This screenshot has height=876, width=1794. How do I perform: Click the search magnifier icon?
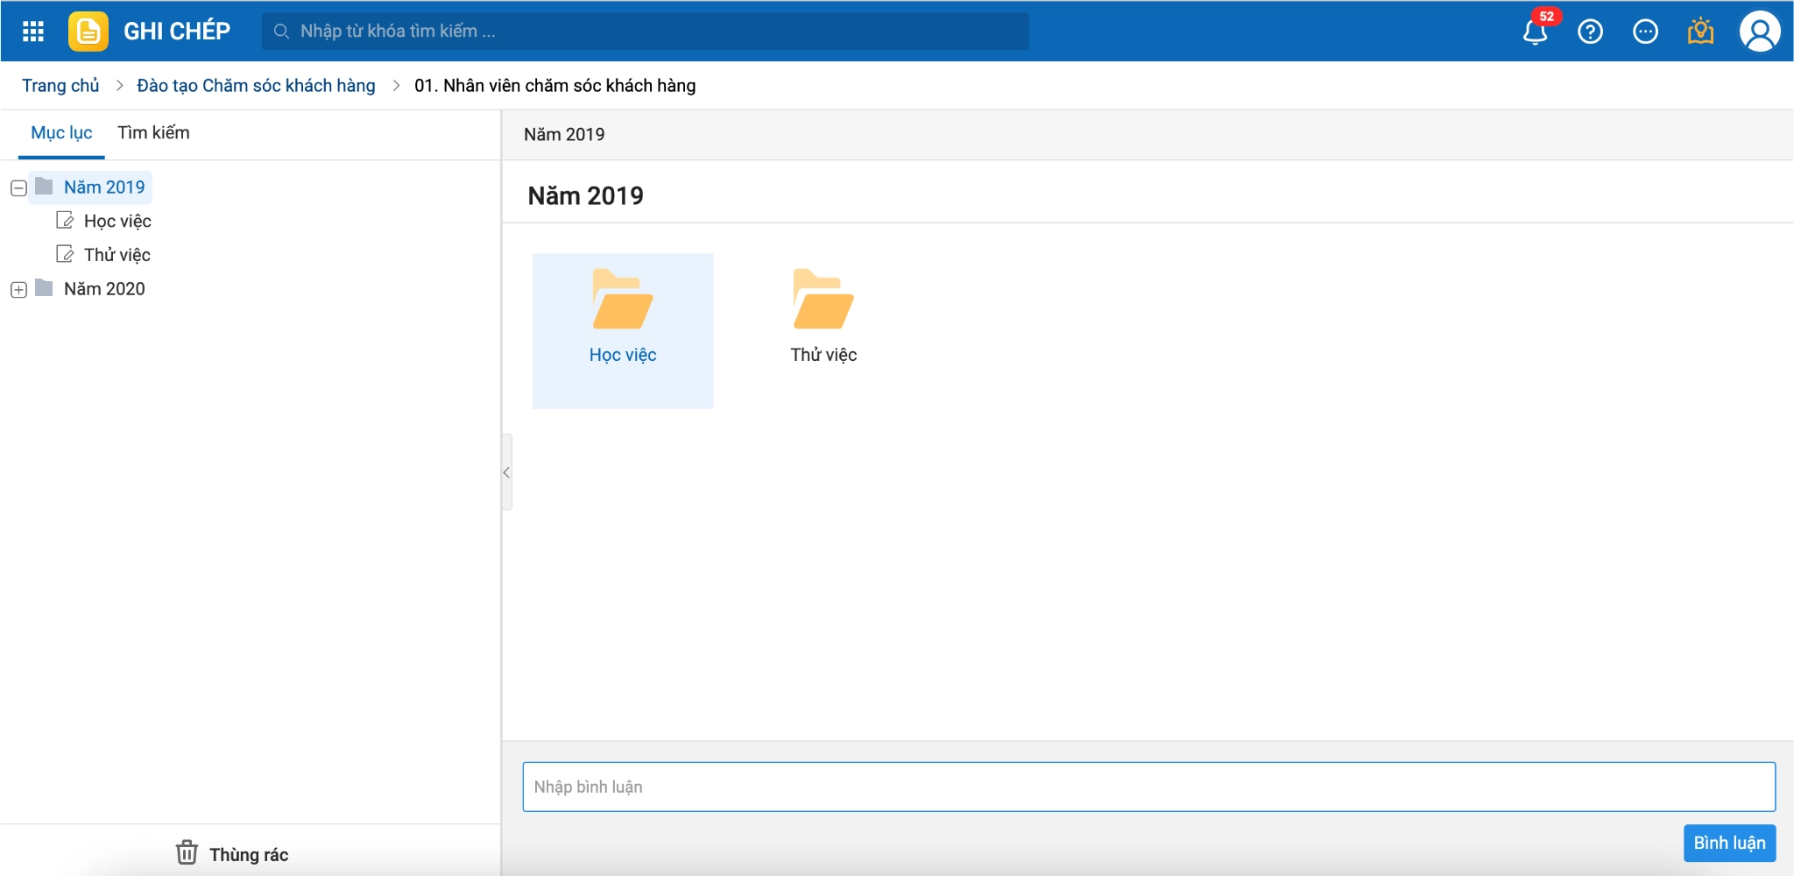click(x=281, y=32)
